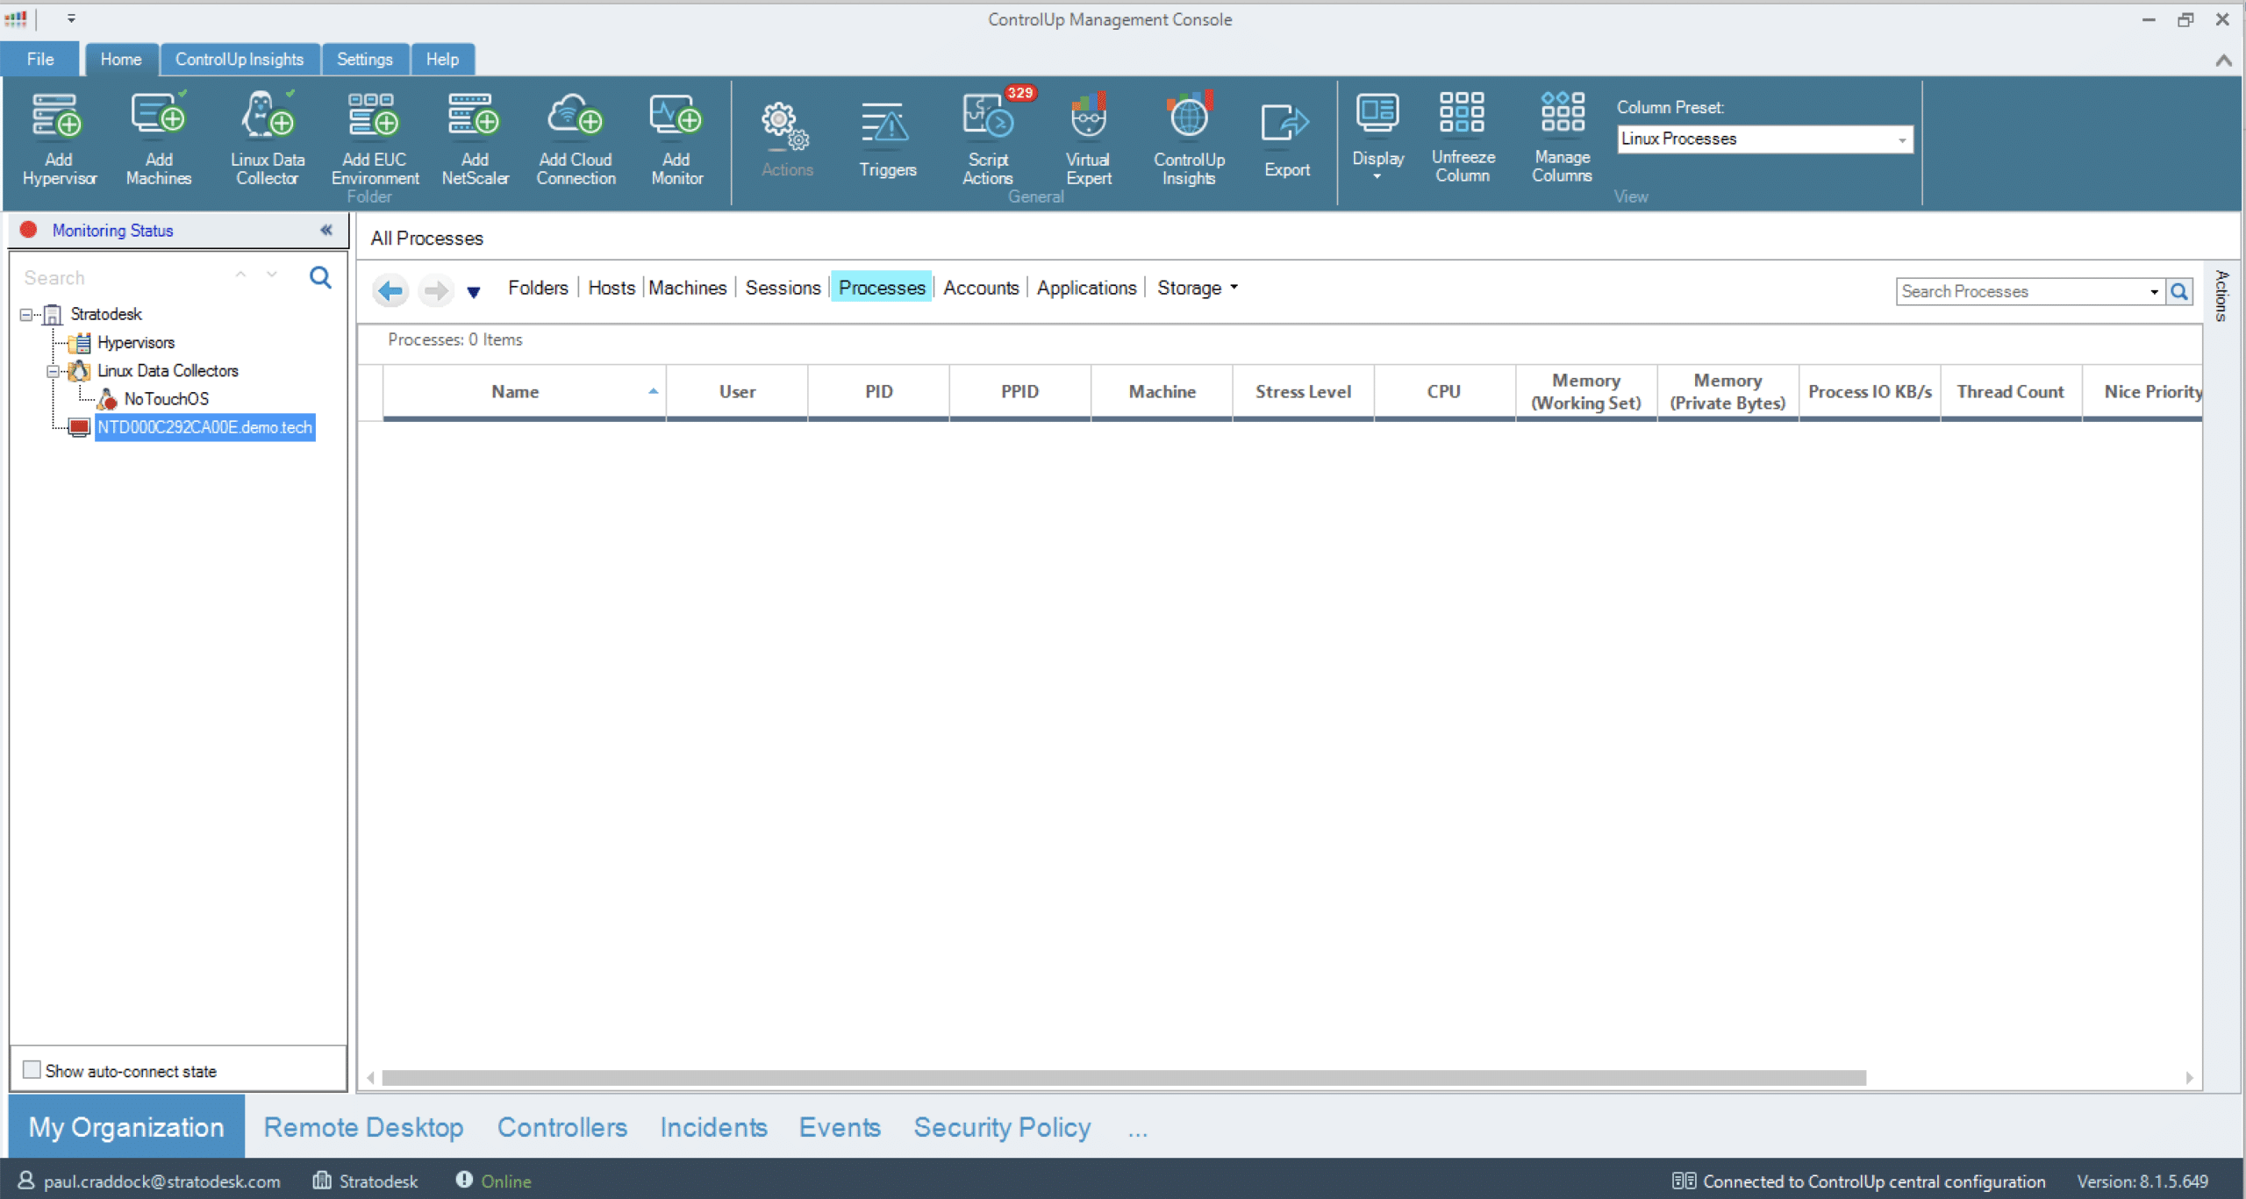Select NTD000C292CA00E.demo.tech in the tree
Image resolution: width=2246 pixels, height=1199 pixels.
point(204,427)
